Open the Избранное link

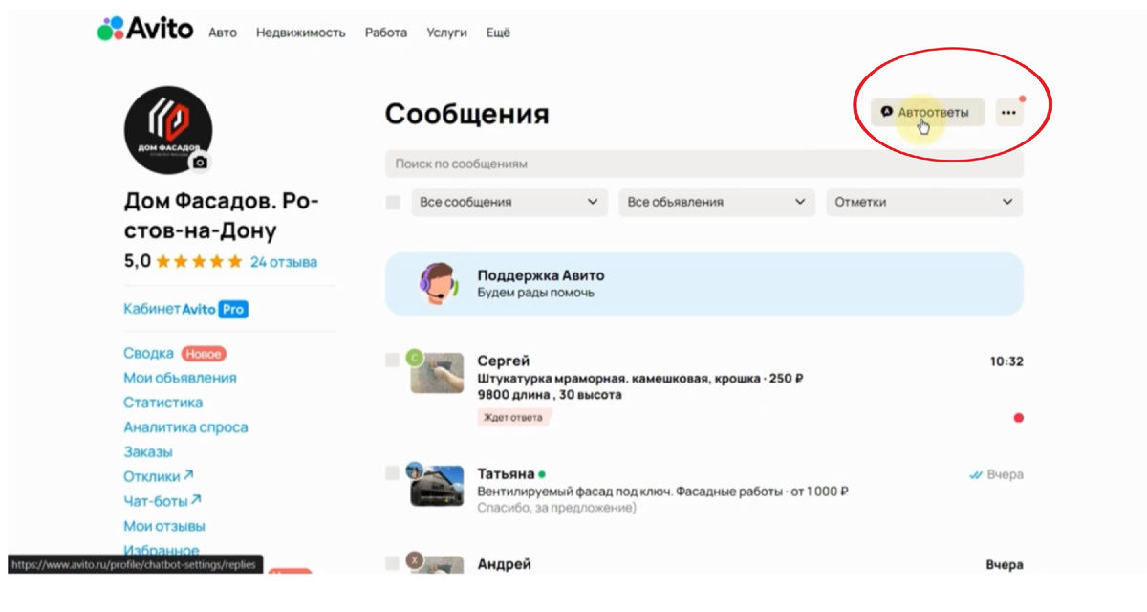(162, 551)
